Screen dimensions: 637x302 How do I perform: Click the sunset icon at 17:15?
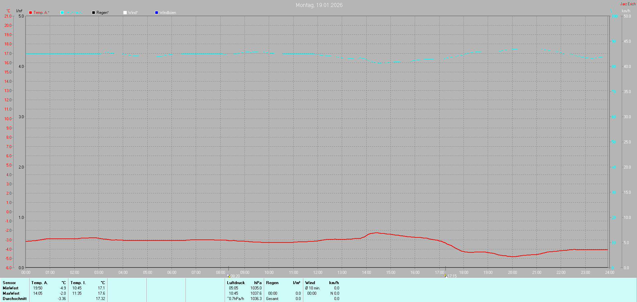446,276
